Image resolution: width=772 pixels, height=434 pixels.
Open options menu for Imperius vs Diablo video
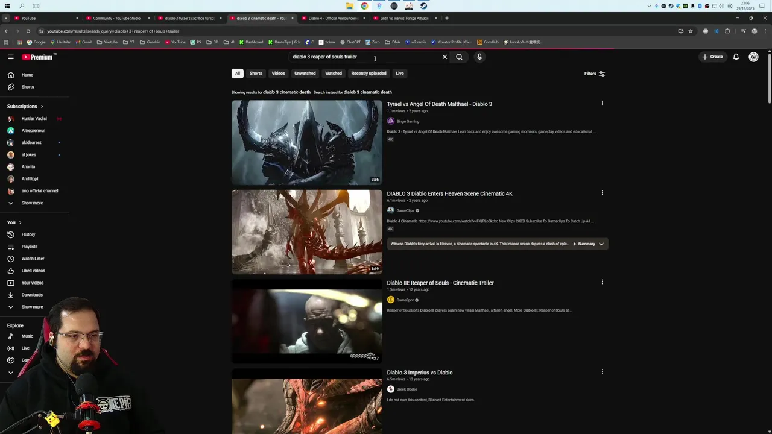(602, 371)
